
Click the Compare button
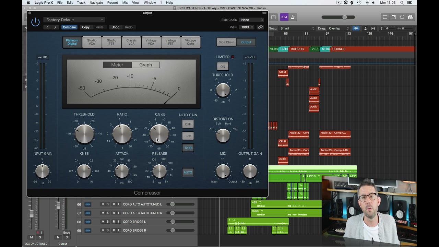tap(69, 27)
